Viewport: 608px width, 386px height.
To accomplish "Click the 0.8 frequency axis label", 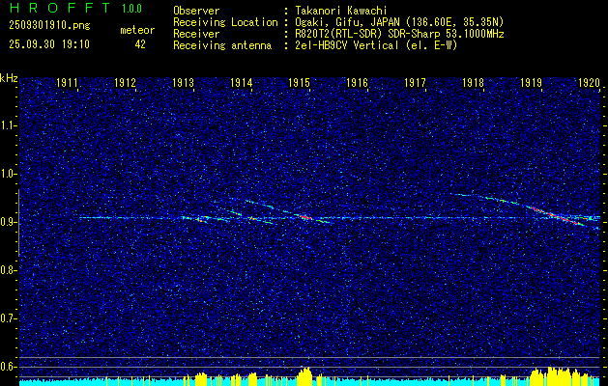I will tap(9, 270).
